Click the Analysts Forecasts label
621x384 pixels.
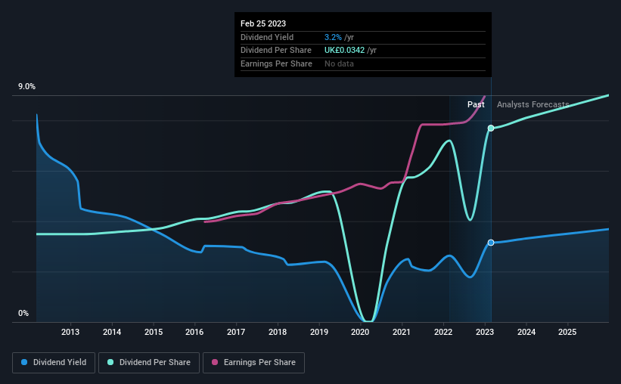(x=533, y=104)
